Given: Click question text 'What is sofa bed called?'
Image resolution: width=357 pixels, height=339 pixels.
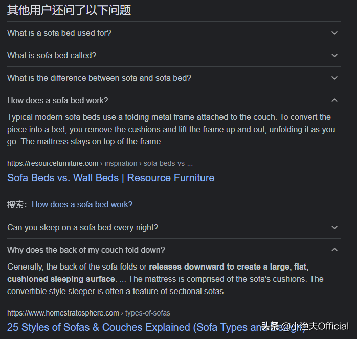Looking at the screenshot, I should [x=52, y=56].
